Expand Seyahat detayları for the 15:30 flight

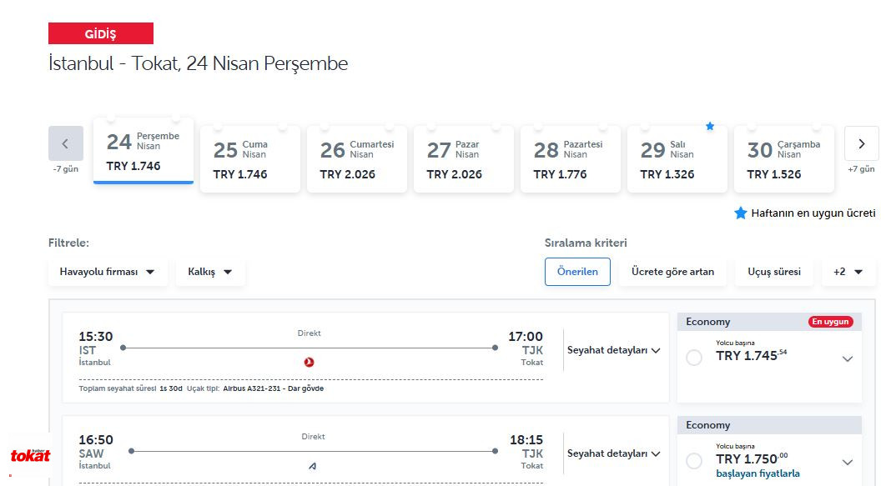click(x=613, y=351)
